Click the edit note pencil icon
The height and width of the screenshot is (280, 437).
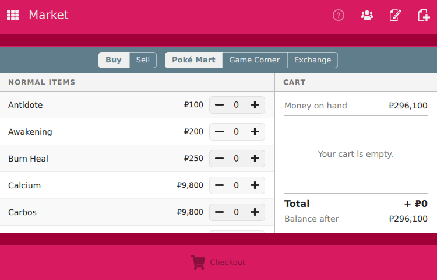coord(395,15)
